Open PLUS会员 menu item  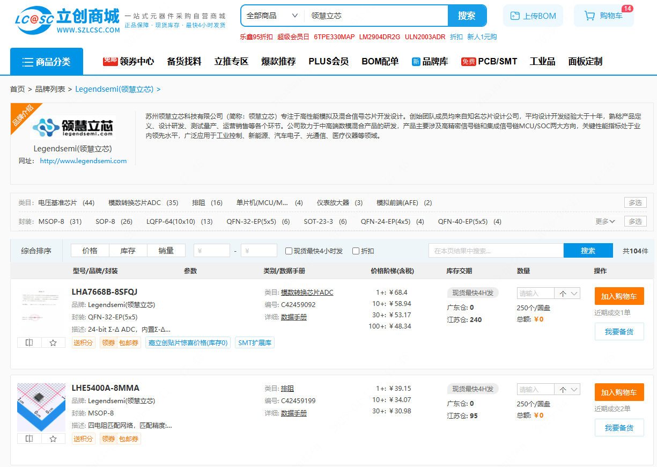(x=328, y=62)
